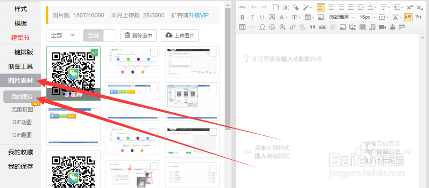Click the select-all icon in toolbar
The height and width of the screenshot is (188, 429).
click(x=286, y=7)
